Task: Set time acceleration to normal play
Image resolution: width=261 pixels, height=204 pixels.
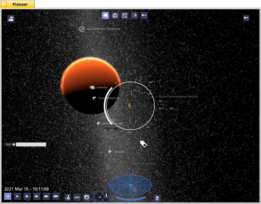Action: 17,196
